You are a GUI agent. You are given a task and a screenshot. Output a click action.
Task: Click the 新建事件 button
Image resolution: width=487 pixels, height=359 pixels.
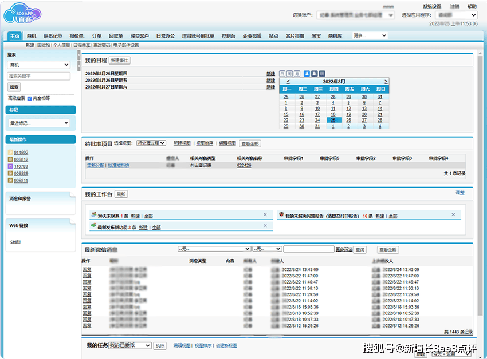(120, 60)
